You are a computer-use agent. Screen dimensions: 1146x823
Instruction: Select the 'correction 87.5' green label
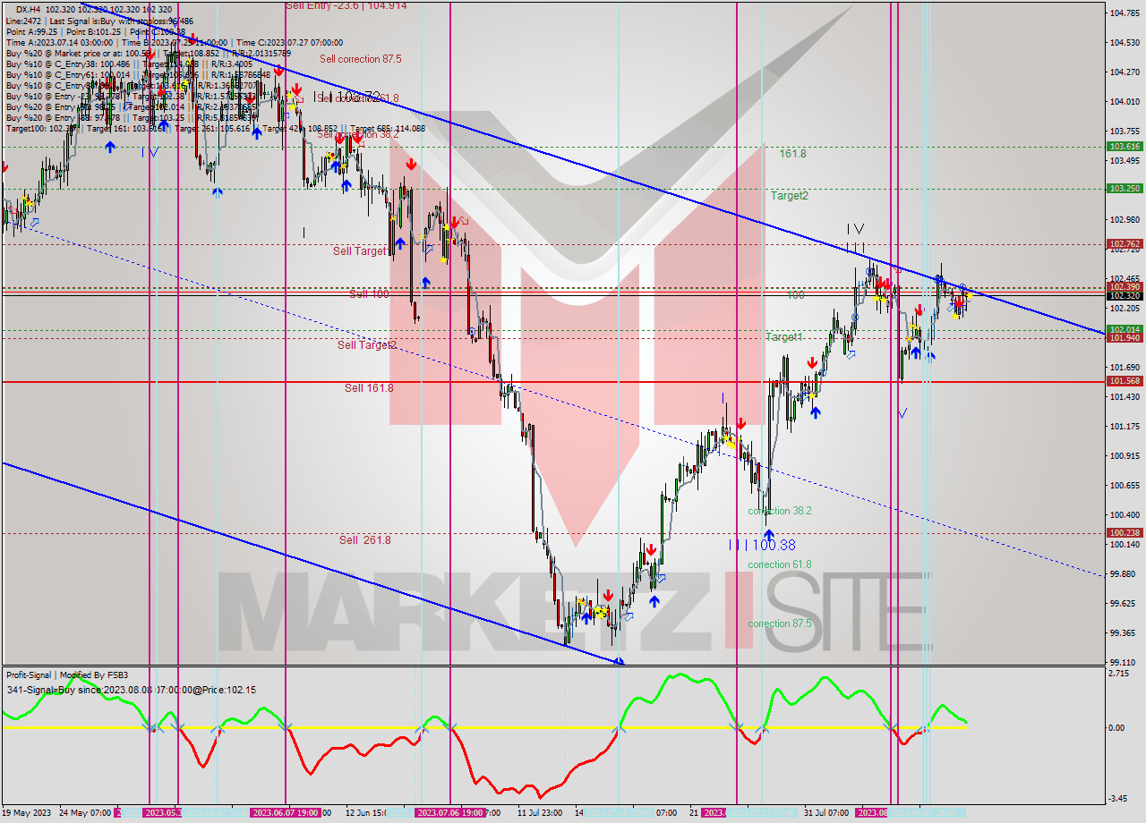tap(780, 624)
